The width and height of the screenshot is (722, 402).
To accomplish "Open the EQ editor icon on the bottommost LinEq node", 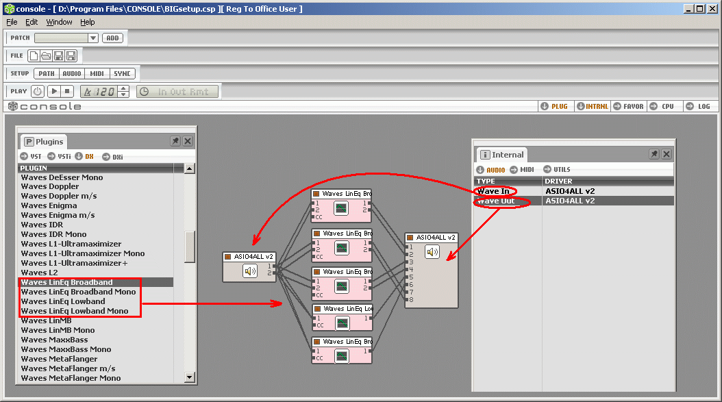I will 342,356.
